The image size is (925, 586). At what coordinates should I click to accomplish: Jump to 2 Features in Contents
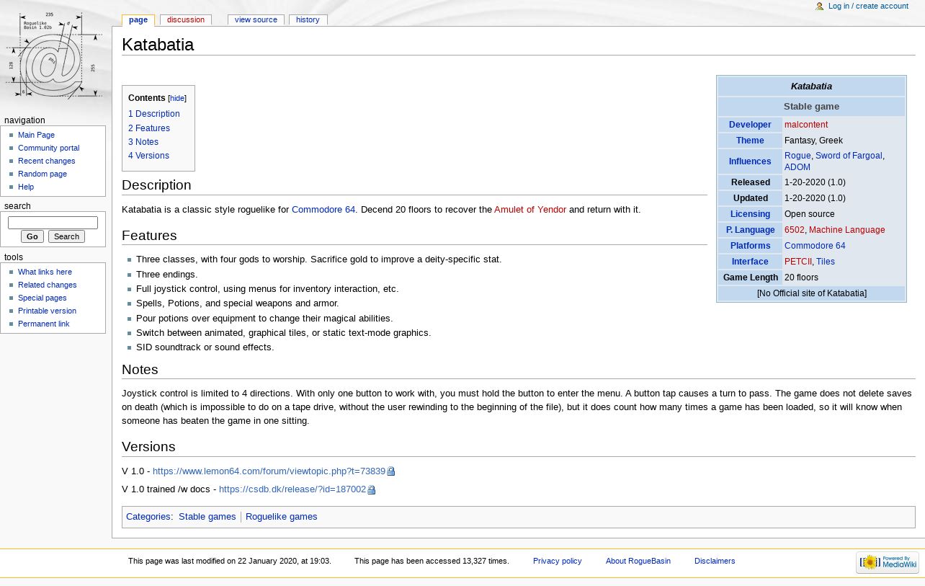[x=149, y=128]
